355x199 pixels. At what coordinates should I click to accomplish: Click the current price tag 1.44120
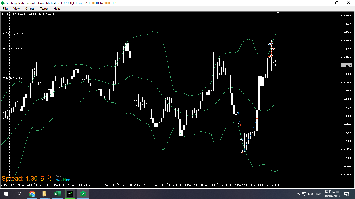coord(347,65)
